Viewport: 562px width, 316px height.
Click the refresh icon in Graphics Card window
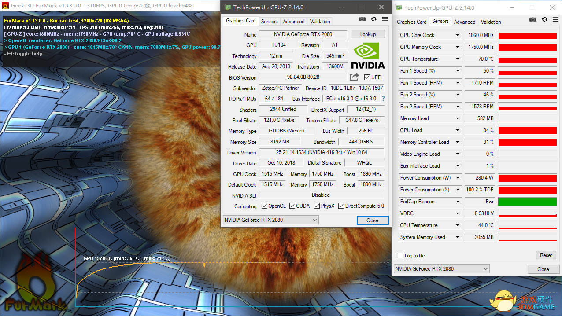(373, 19)
